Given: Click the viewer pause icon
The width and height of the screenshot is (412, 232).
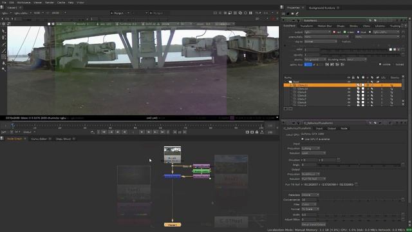Looking at the screenshot, I should [x=250, y=13].
